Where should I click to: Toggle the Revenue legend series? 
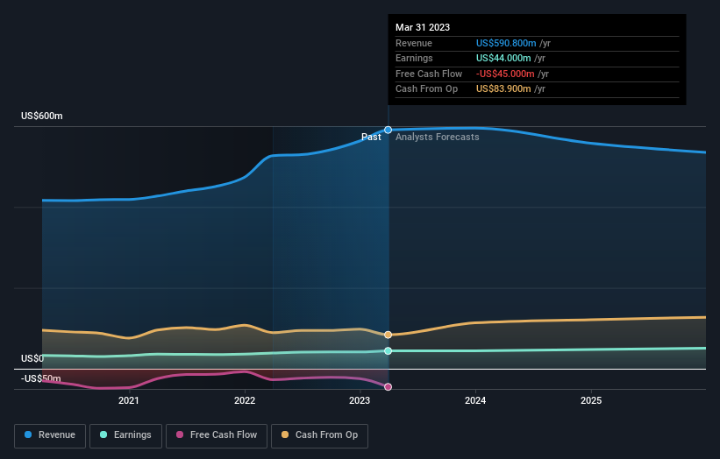(x=50, y=435)
